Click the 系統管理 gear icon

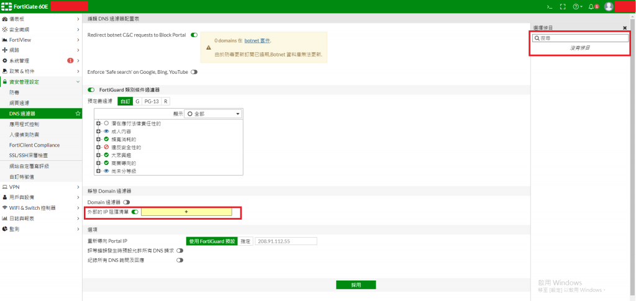[5, 61]
